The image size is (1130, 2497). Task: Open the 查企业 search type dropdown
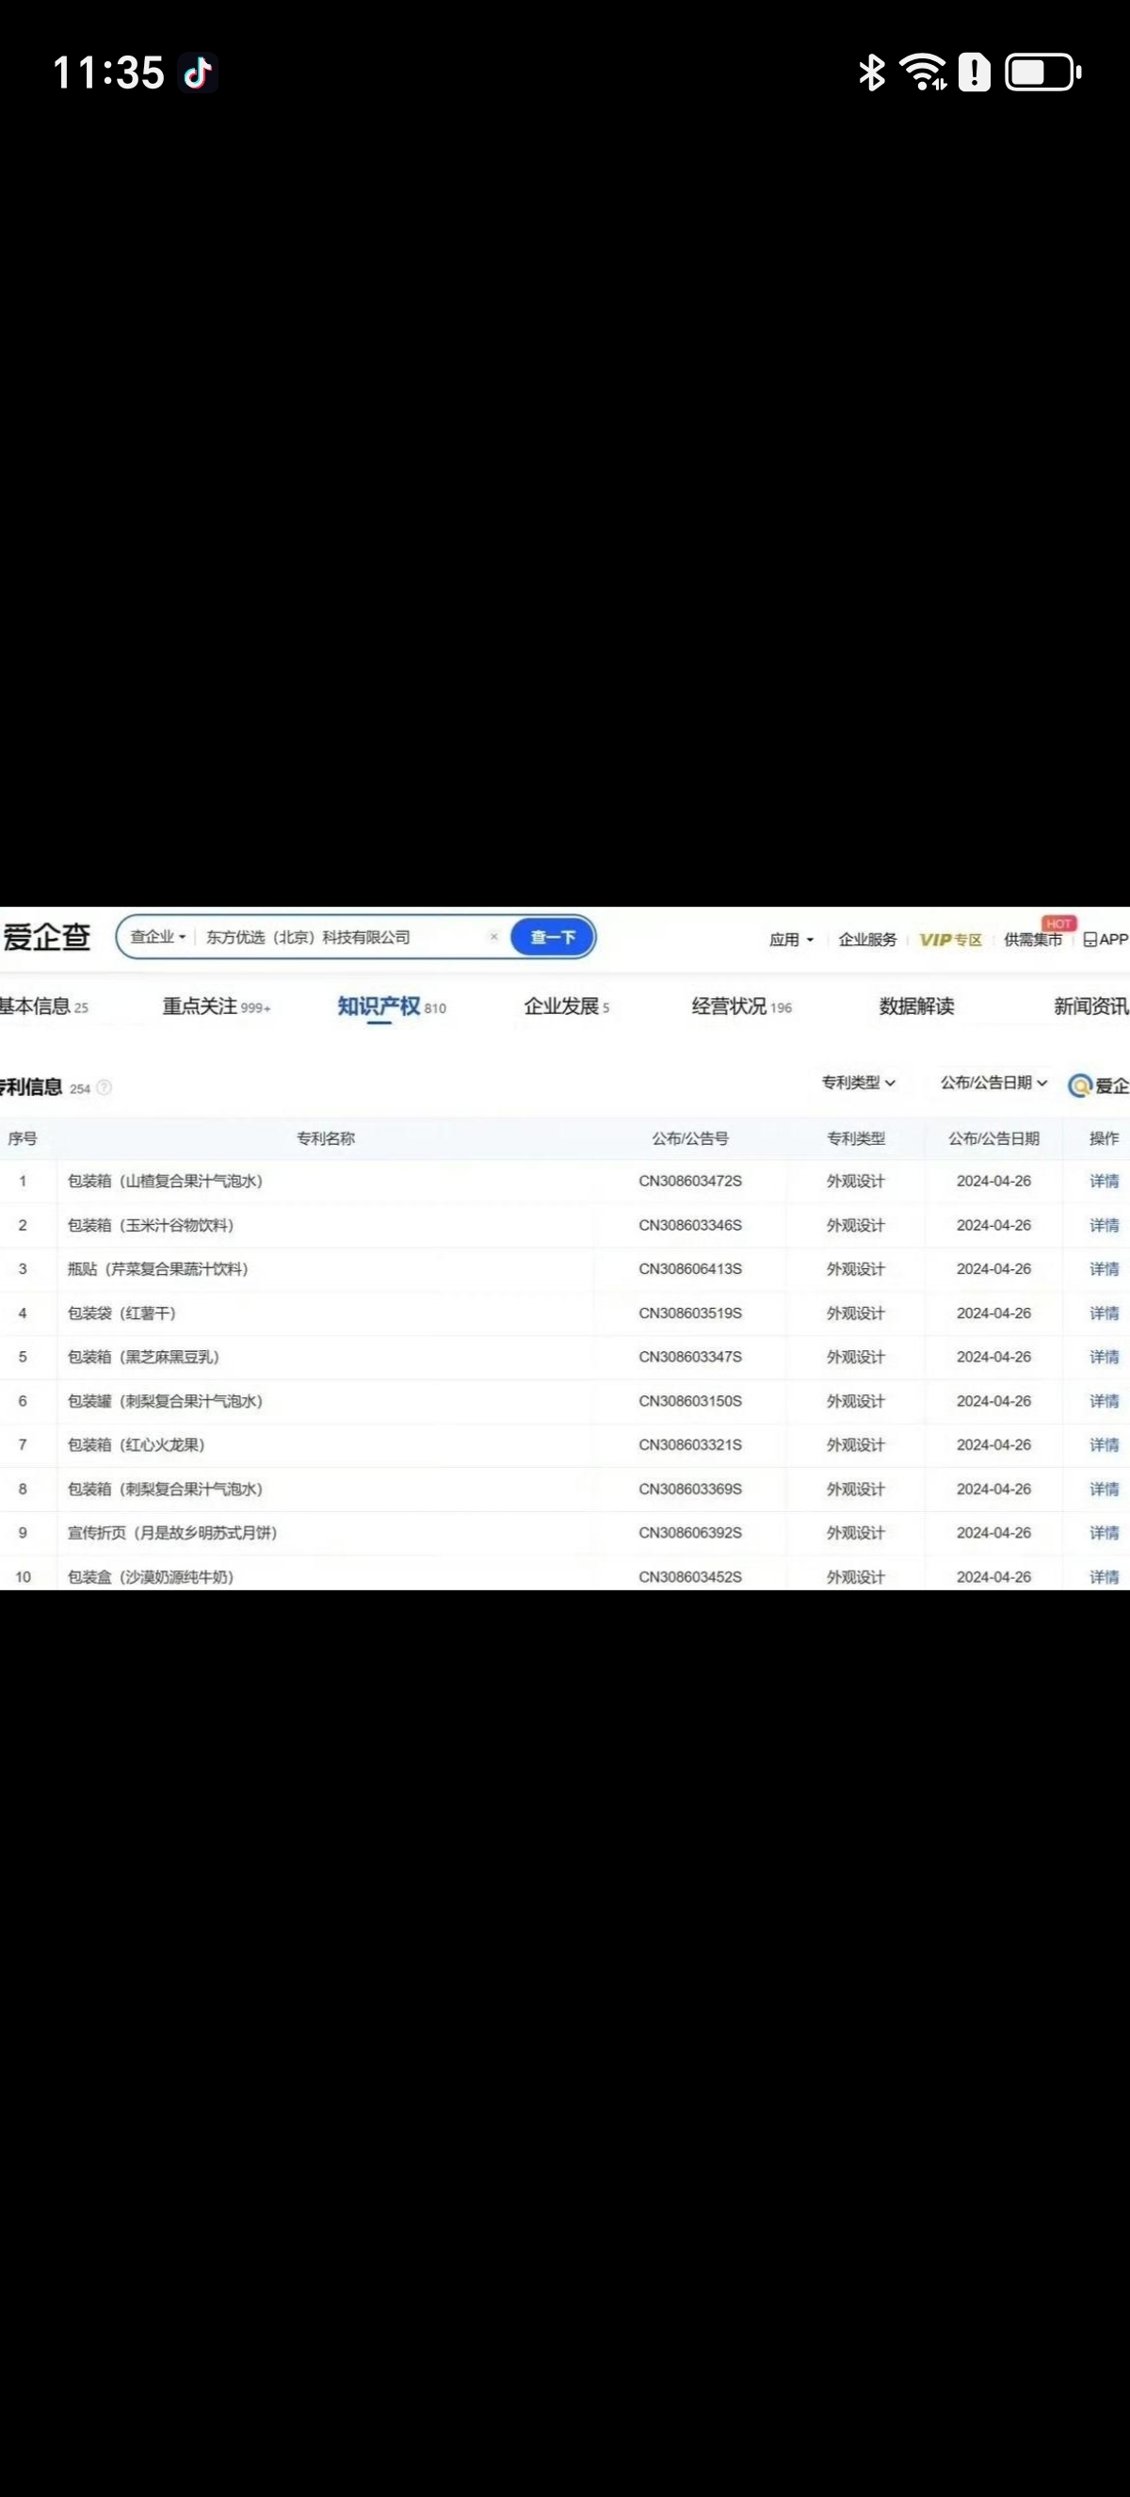click(x=158, y=938)
